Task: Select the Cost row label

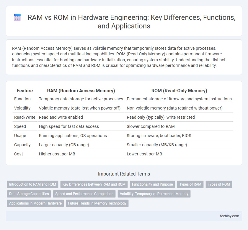Action: pos(19,154)
